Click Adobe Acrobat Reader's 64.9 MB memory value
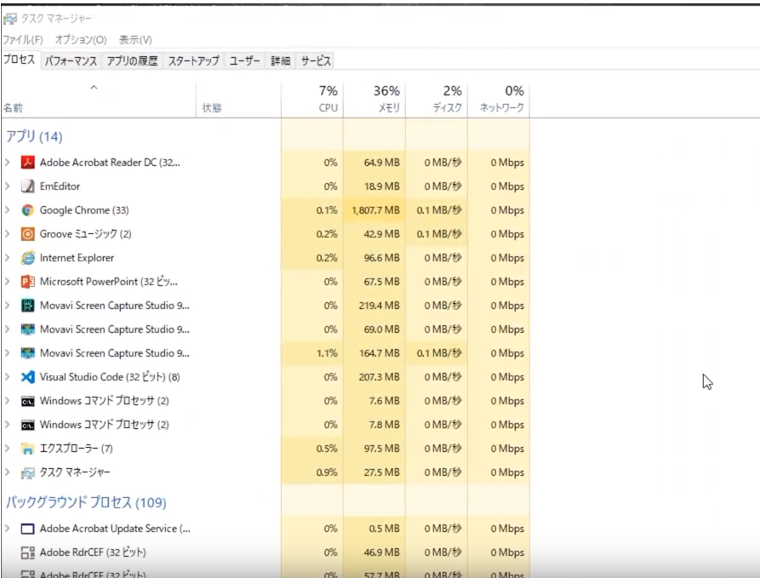This screenshot has height=578, width=760. tap(381, 163)
